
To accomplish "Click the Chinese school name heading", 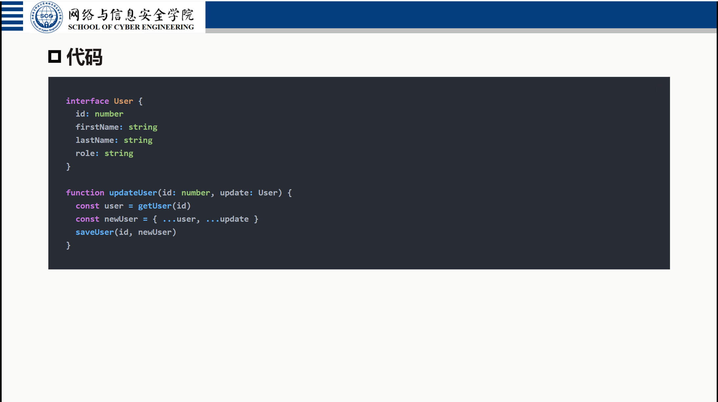I will point(131,14).
